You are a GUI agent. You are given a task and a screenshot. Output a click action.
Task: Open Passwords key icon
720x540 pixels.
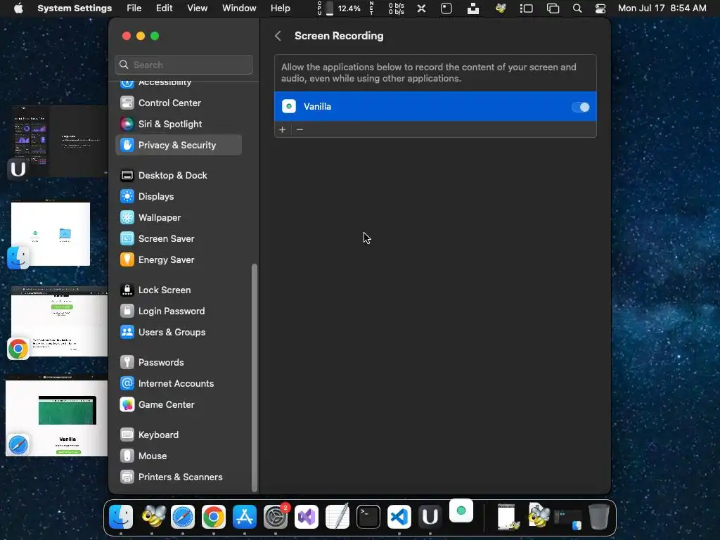coord(127,362)
